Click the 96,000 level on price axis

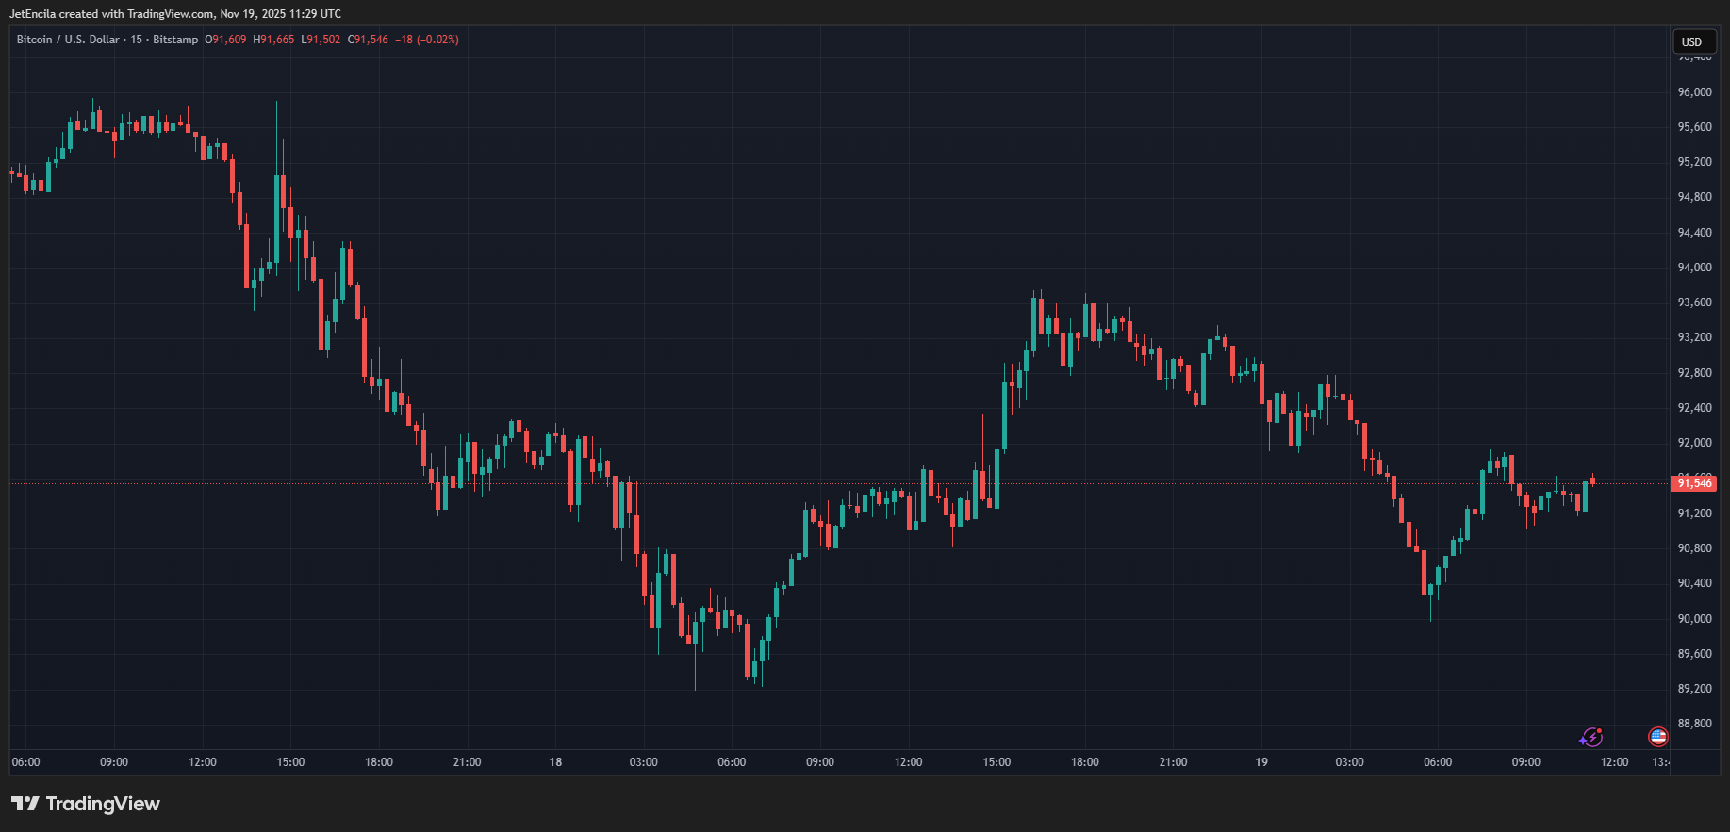[1694, 92]
